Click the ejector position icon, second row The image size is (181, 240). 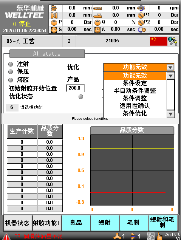(54, 15)
